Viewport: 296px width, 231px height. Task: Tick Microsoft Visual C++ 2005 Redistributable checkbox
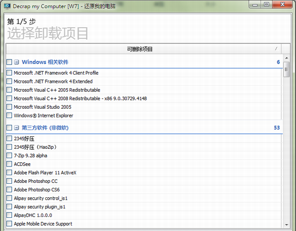click(x=9, y=90)
